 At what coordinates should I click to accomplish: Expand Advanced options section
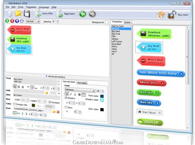tap(55, 77)
